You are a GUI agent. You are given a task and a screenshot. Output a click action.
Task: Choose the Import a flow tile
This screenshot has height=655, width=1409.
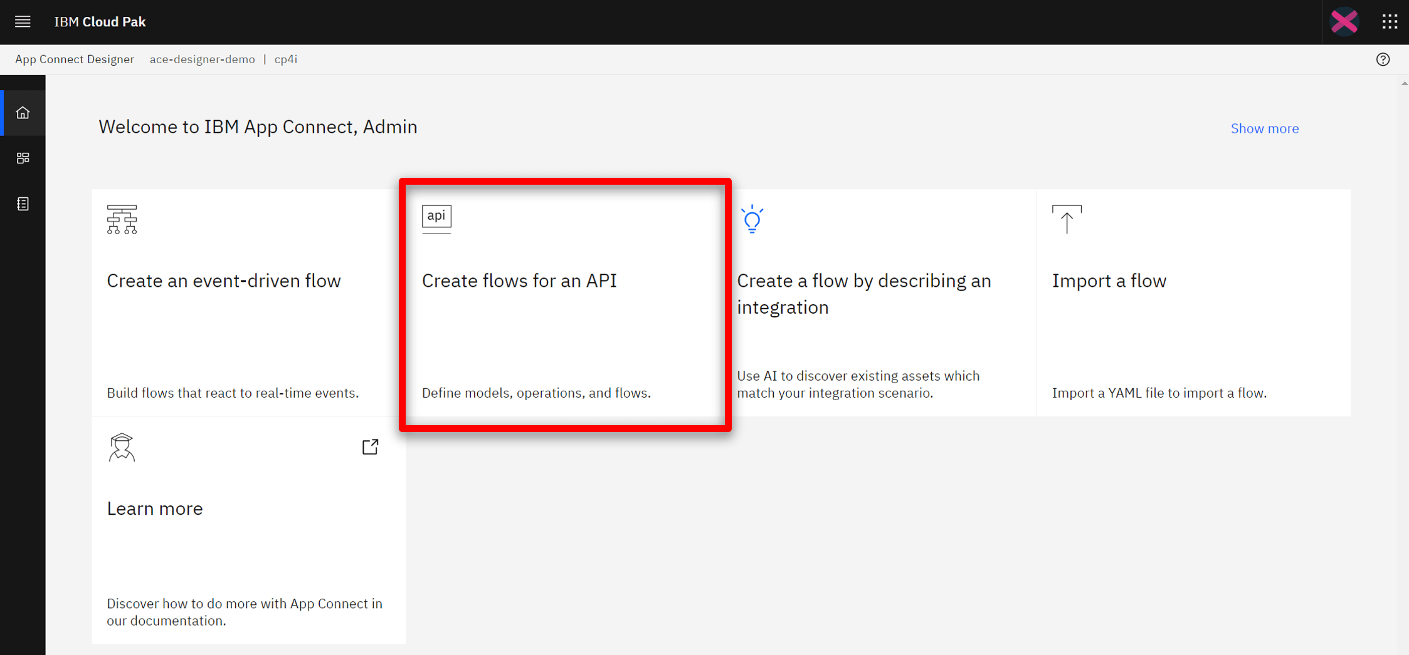[x=1193, y=303]
